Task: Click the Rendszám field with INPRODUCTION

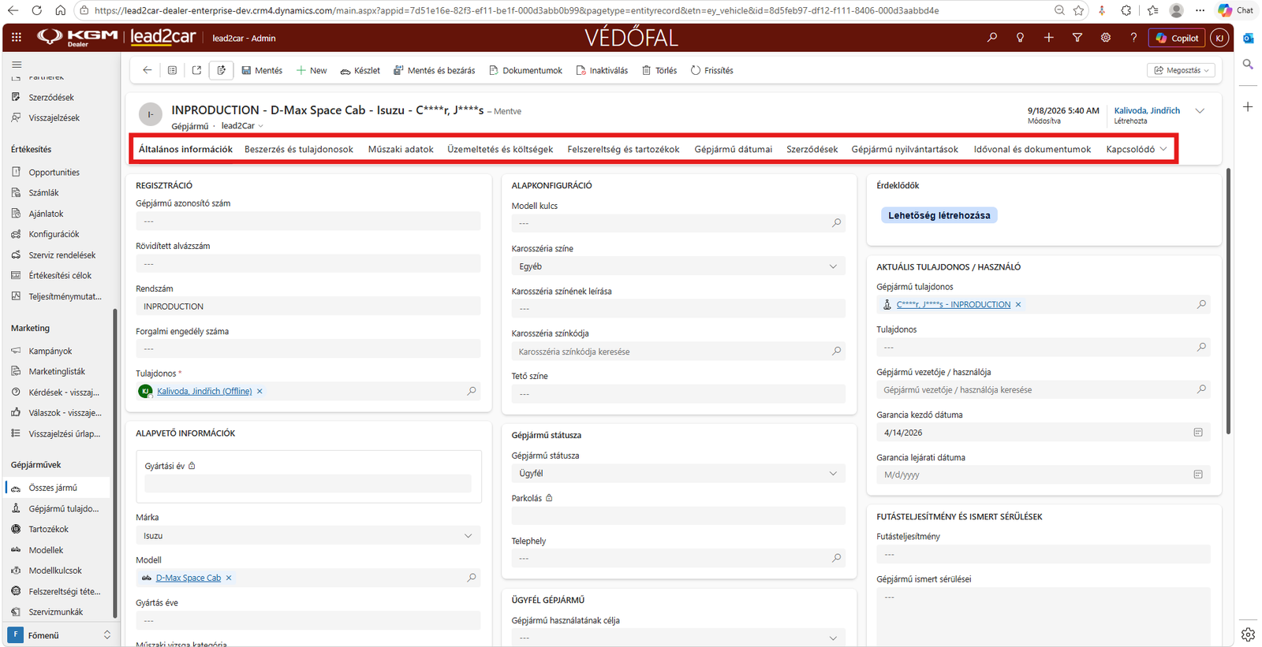Action: 308,307
